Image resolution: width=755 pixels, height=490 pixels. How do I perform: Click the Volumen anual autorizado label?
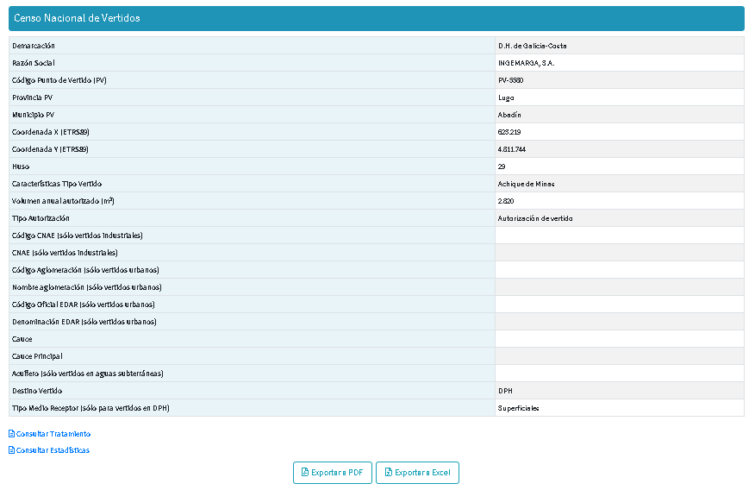point(64,201)
